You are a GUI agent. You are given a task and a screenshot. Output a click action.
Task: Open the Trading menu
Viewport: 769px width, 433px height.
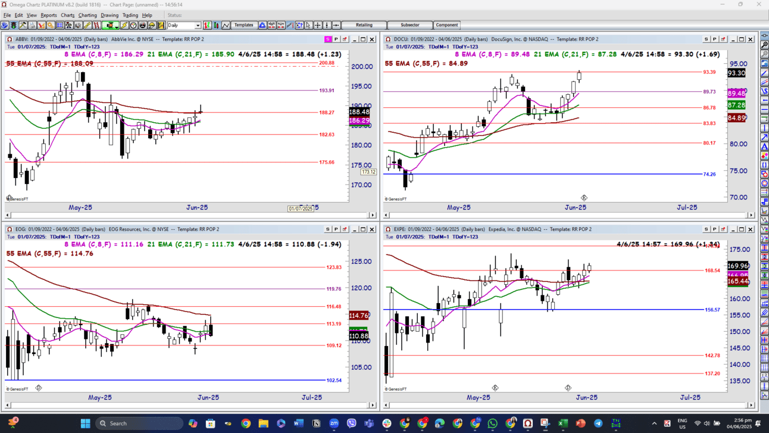(130, 15)
